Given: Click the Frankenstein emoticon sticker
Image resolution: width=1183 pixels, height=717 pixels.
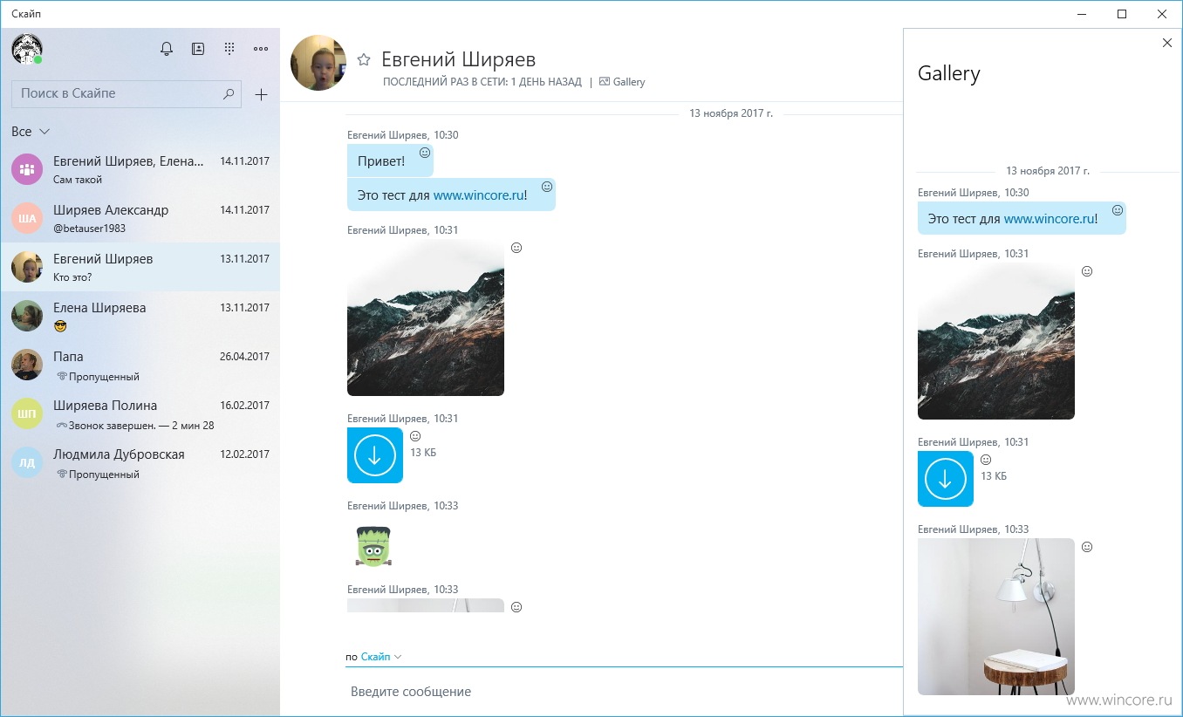Looking at the screenshot, I should (373, 547).
